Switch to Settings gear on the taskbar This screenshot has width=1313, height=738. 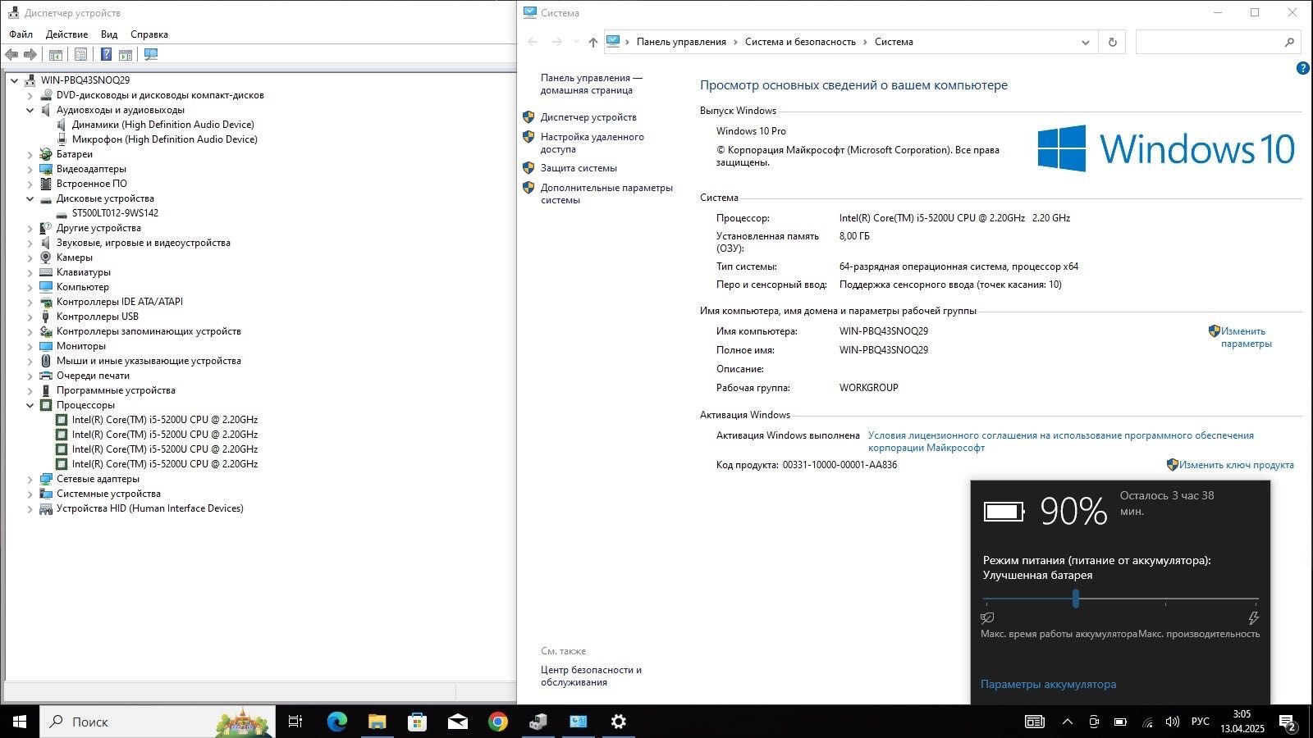[619, 722]
